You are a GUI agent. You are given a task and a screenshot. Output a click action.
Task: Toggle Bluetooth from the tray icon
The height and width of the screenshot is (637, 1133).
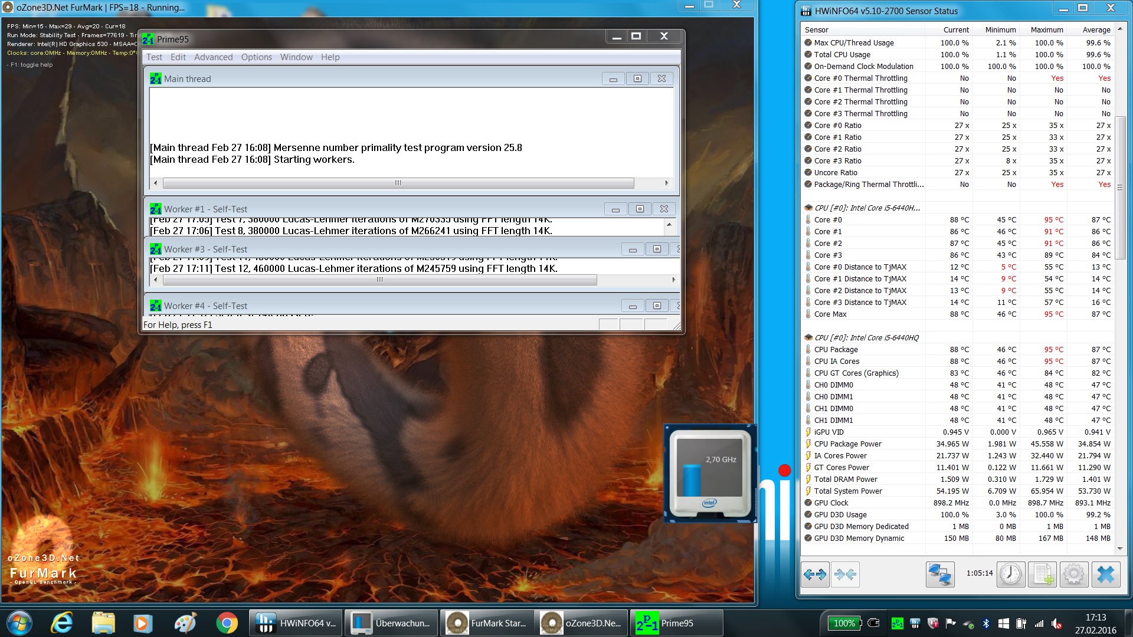(x=985, y=623)
